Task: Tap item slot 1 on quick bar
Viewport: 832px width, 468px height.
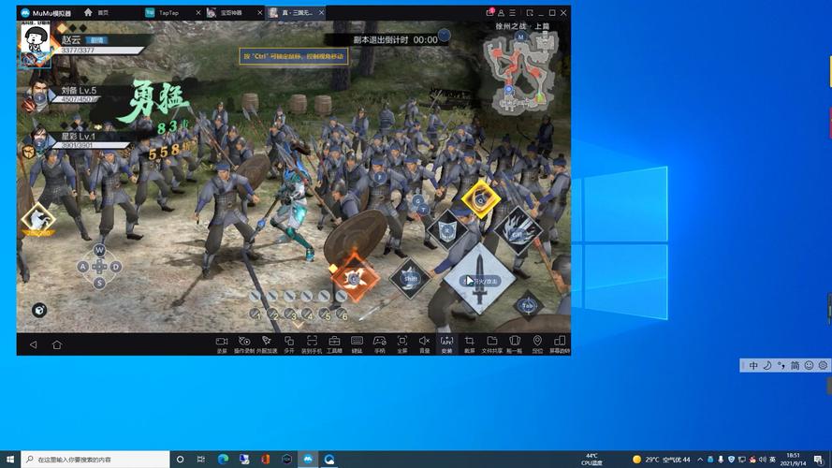Action: point(255,314)
